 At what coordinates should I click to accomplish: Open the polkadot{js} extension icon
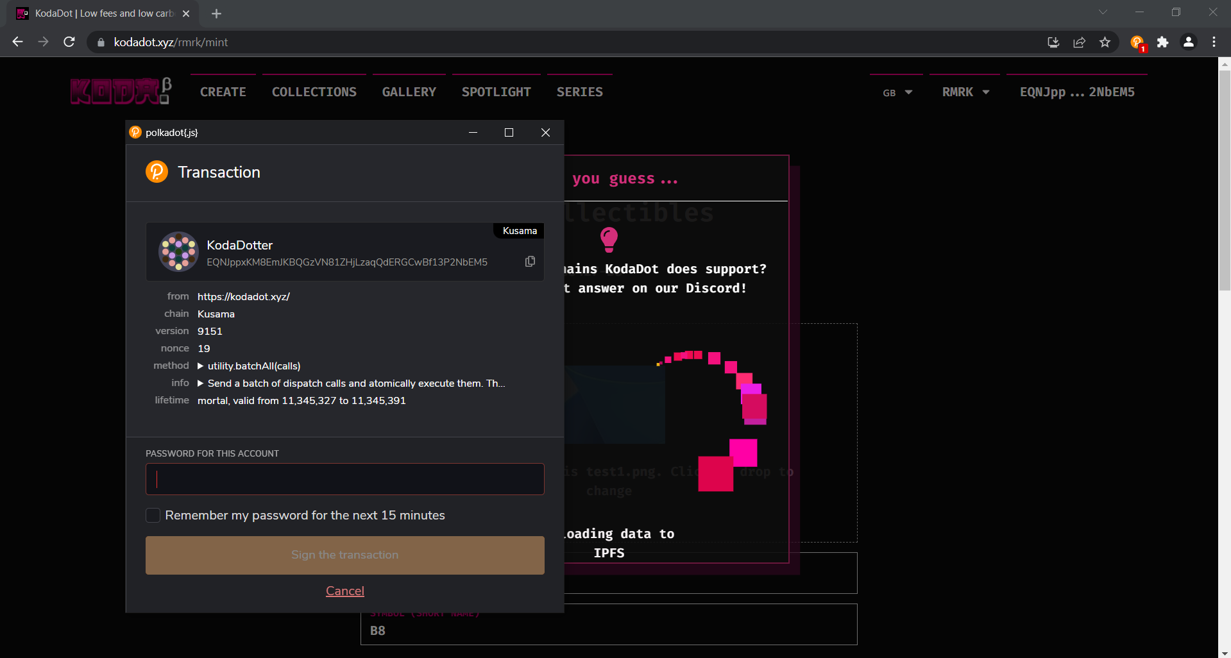click(1137, 42)
